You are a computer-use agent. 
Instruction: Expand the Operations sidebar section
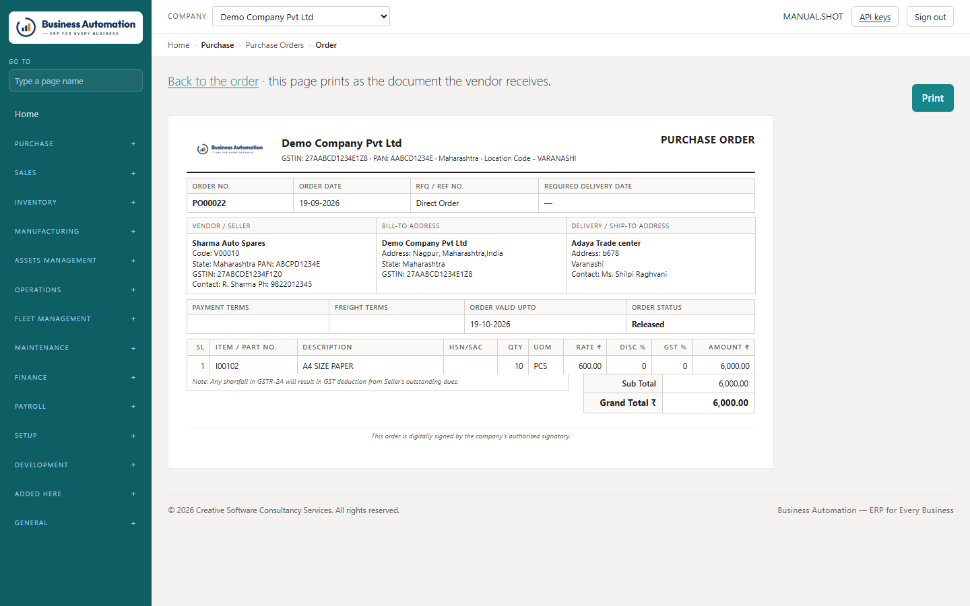point(75,290)
